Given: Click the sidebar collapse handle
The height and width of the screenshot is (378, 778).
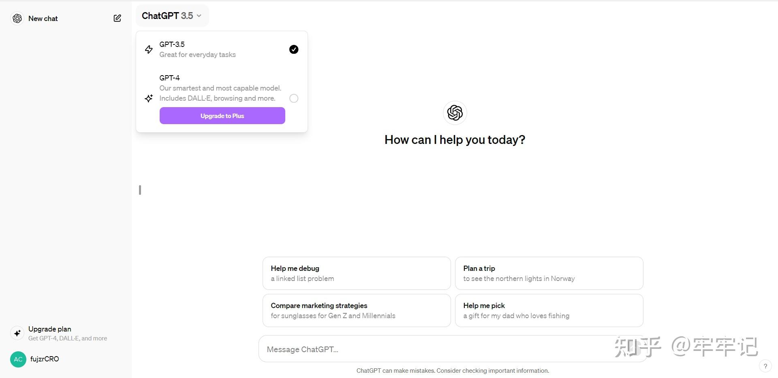Looking at the screenshot, I should (x=140, y=190).
